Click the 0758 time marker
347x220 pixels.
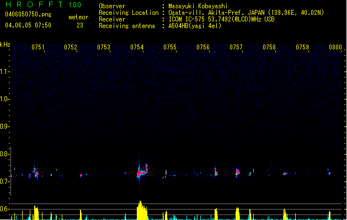(x=269, y=47)
